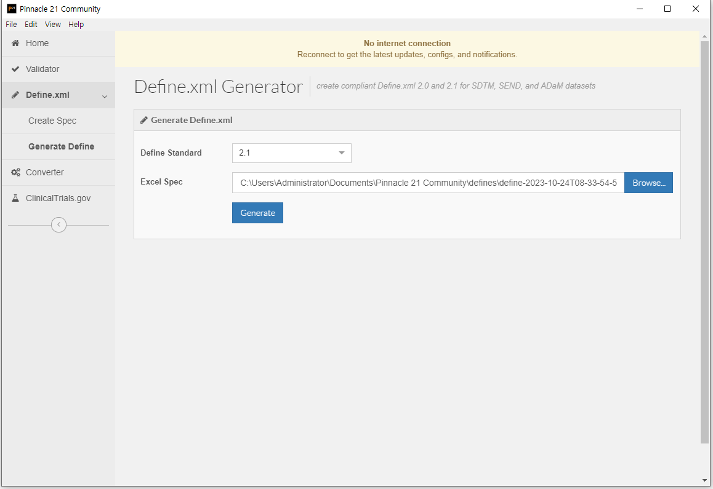
Task: Select Create Spec in the sidebar
Action: [58, 121]
